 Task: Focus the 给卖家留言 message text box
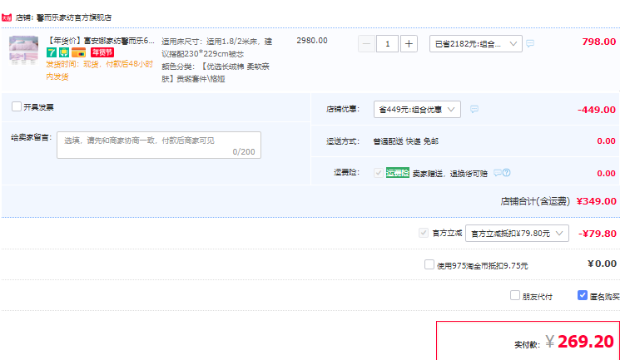pyautogui.click(x=159, y=145)
